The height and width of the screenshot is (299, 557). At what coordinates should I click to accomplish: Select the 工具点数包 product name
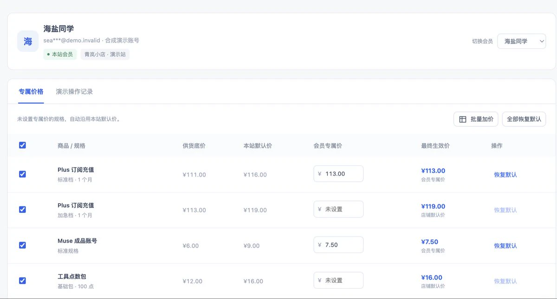click(x=72, y=277)
